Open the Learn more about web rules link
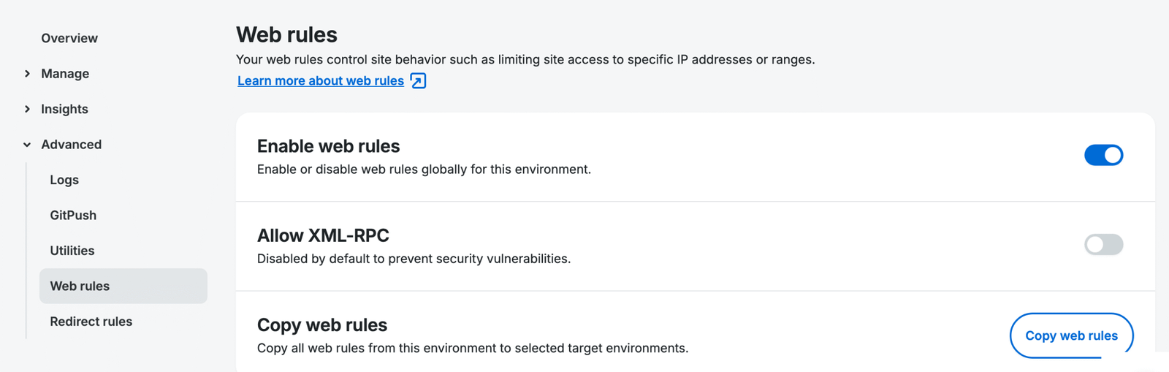1169x372 pixels. tap(321, 80)
